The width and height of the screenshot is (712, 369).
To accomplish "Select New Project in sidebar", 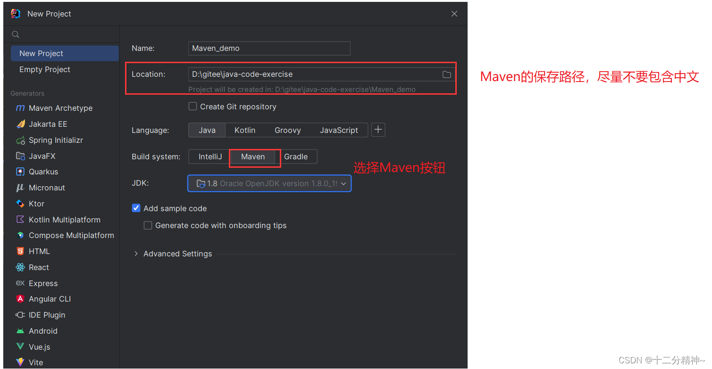I will [x=65, y=53].
